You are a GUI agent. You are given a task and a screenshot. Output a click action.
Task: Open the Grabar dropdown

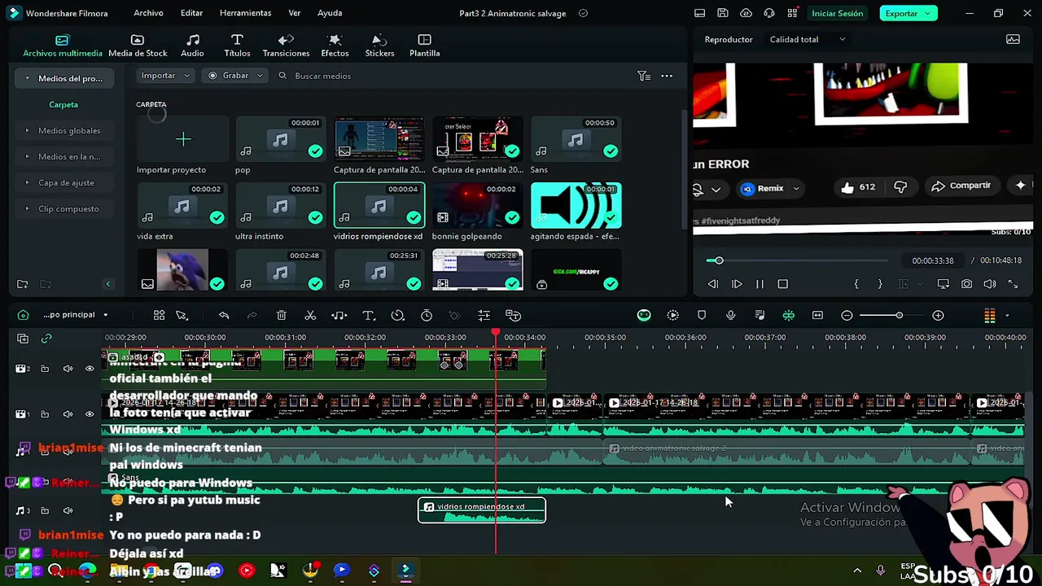coord(235,76)
